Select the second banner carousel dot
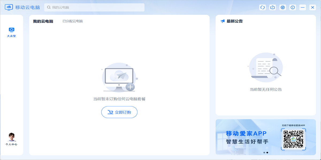This screenshot has width=321, height=160. coord(267,153)
